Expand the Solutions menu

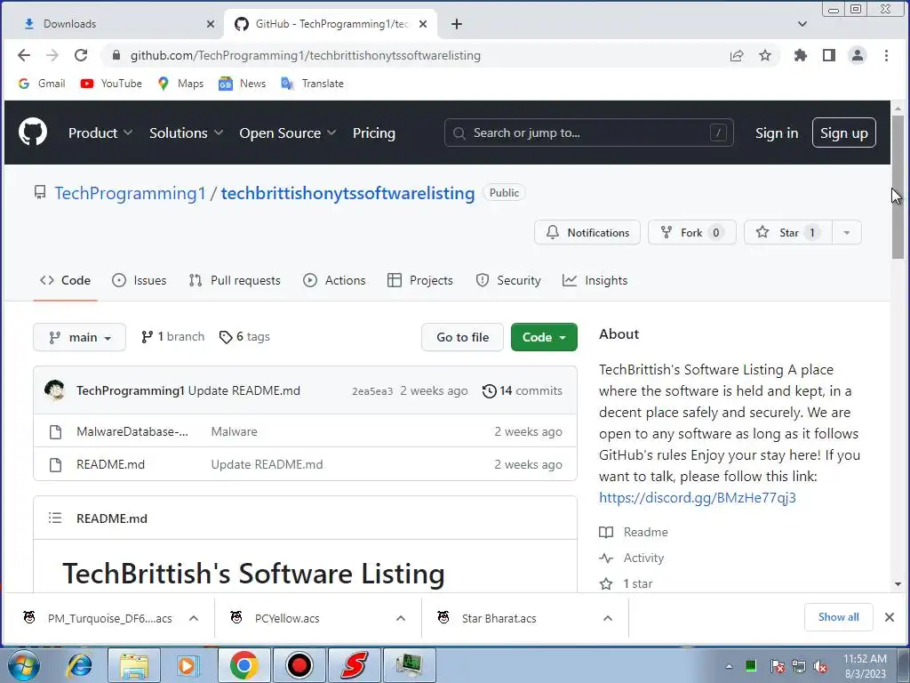point(186,133)
